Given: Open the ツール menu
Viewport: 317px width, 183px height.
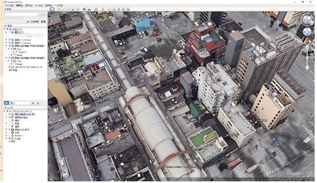Looking at the screenshot, I should tap(39, 5).
